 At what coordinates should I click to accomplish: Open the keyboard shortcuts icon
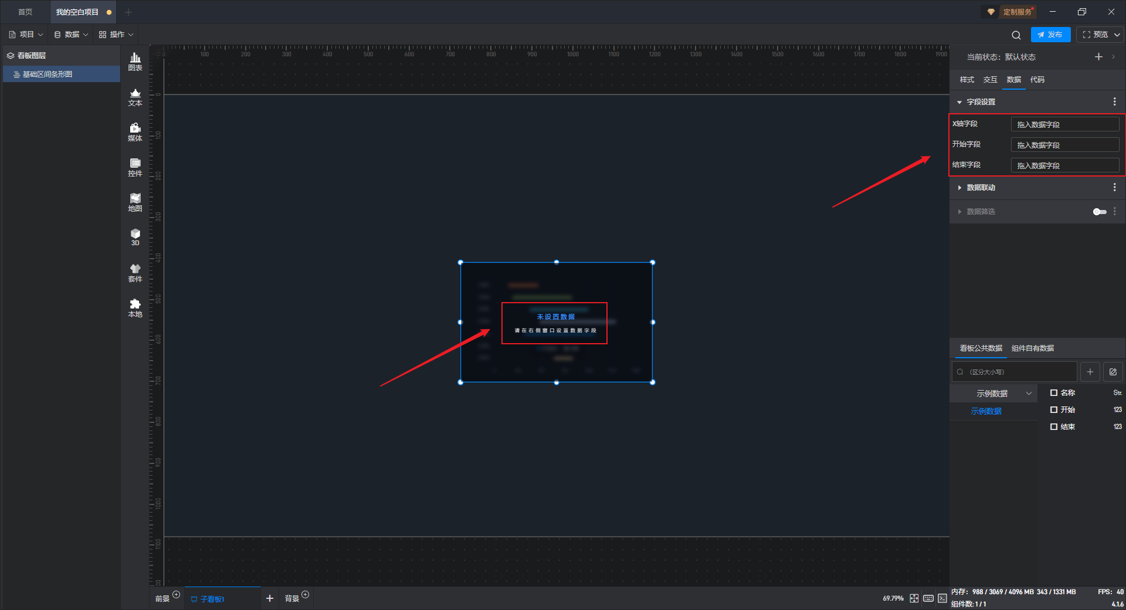[x=928, y=598]
